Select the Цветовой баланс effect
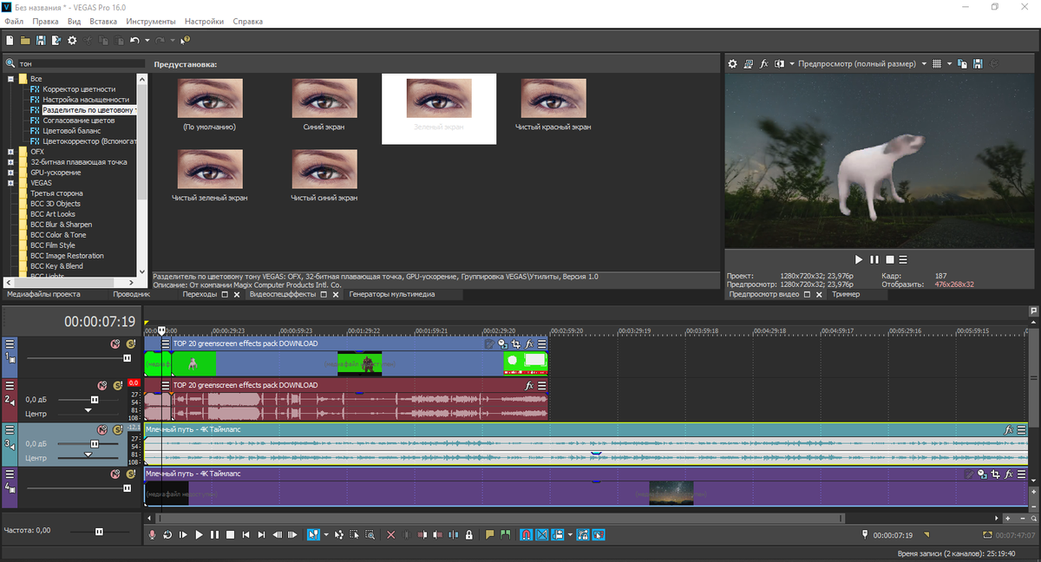The height and width of the screenshot is (562, 1041). tap(73, 130)
